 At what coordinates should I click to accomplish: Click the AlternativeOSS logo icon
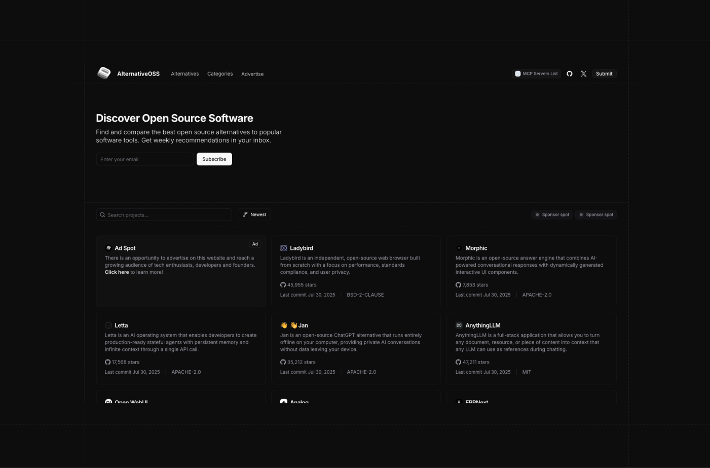104,73
